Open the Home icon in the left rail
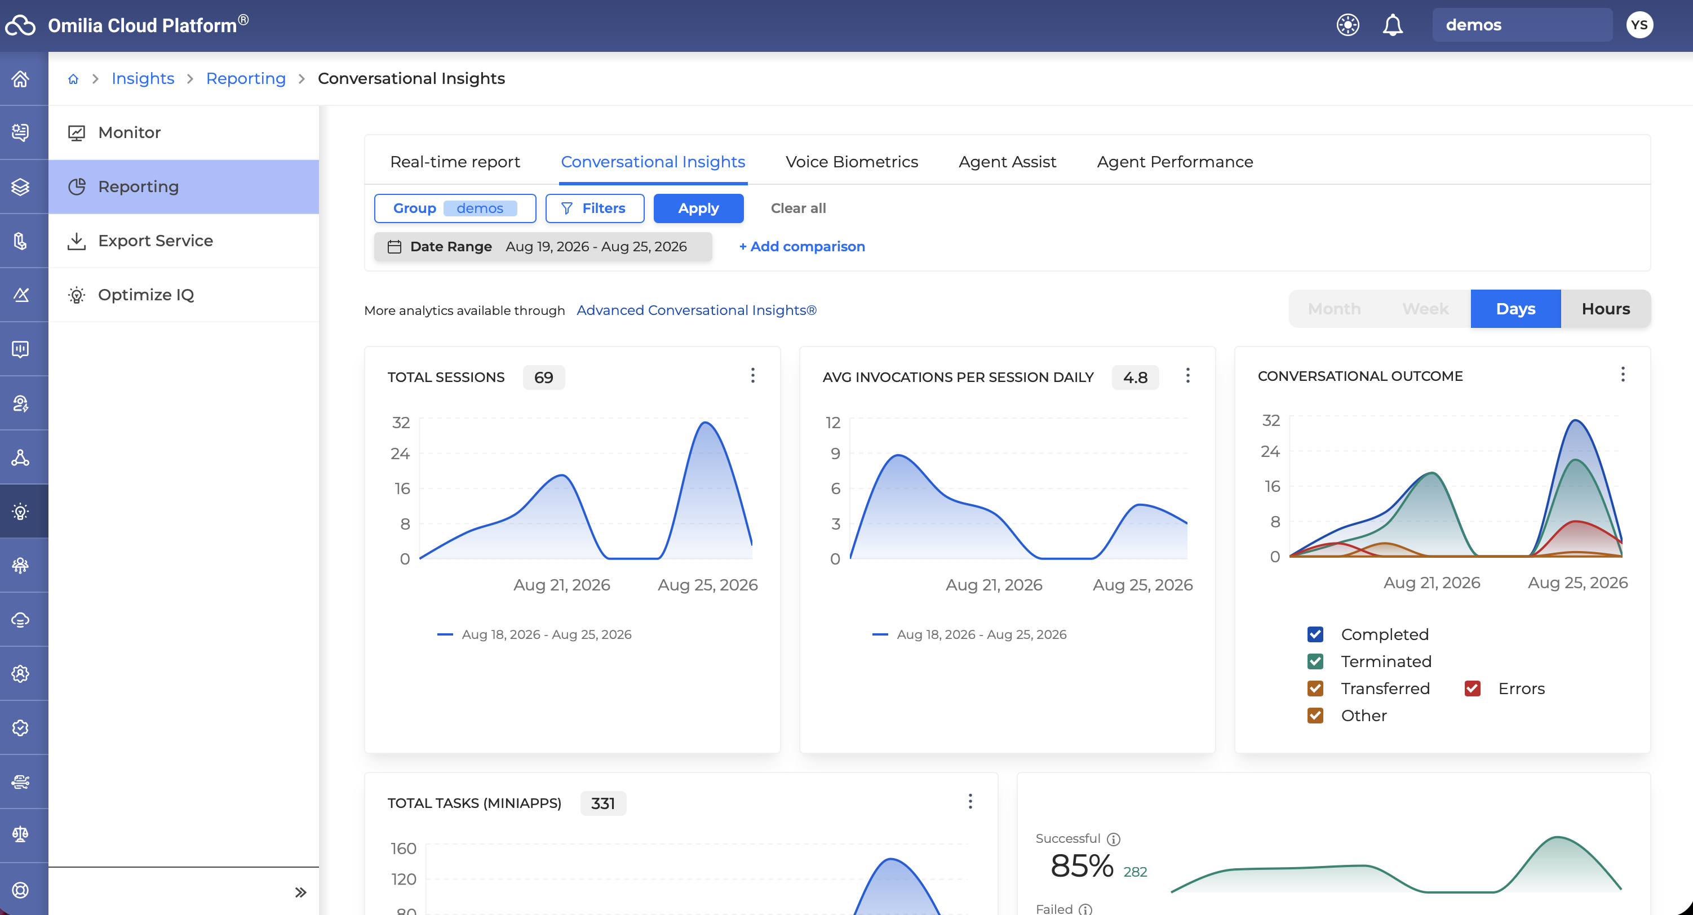The width and height of the screenshot is (1693, 915). coord(20,79)
